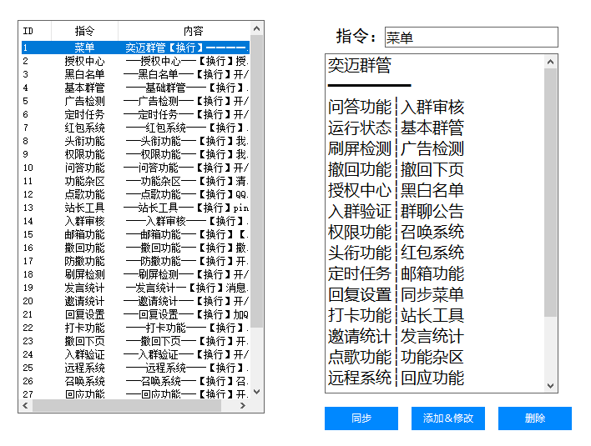Focus the 指令 input field
Image resolution: width=591 pixels, height=446 pixels.
tap(471, 38)
